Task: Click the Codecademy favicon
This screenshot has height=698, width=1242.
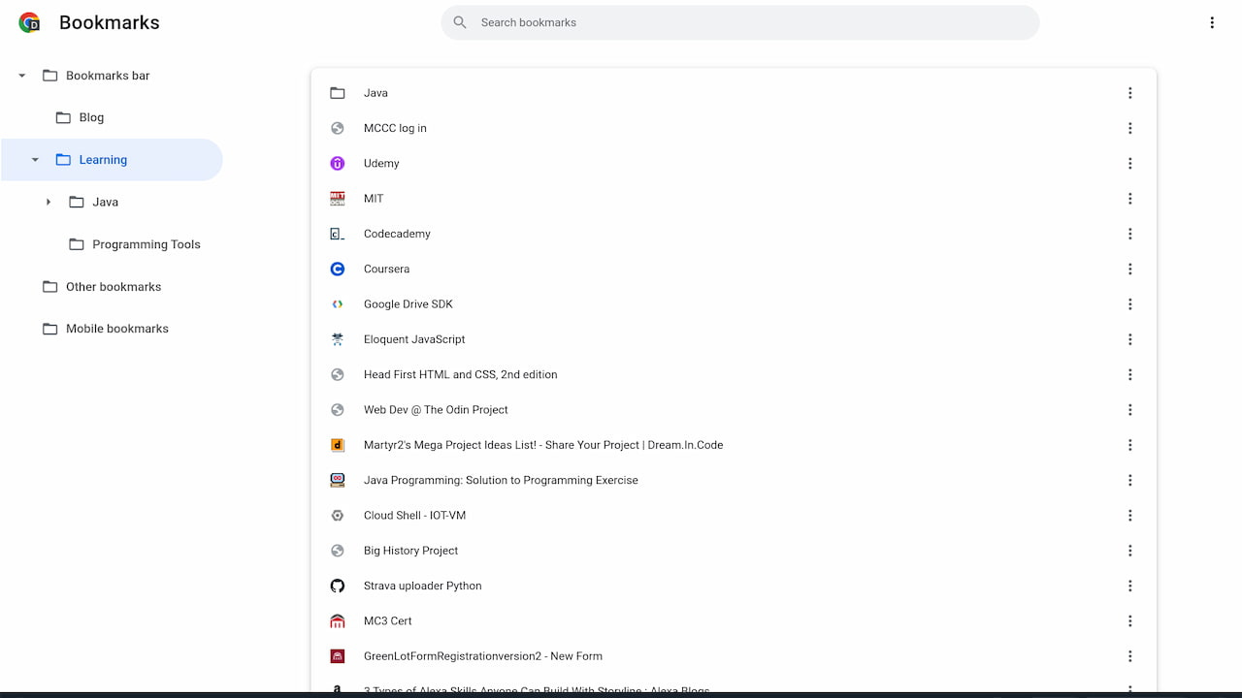Action: pos(338,234)
